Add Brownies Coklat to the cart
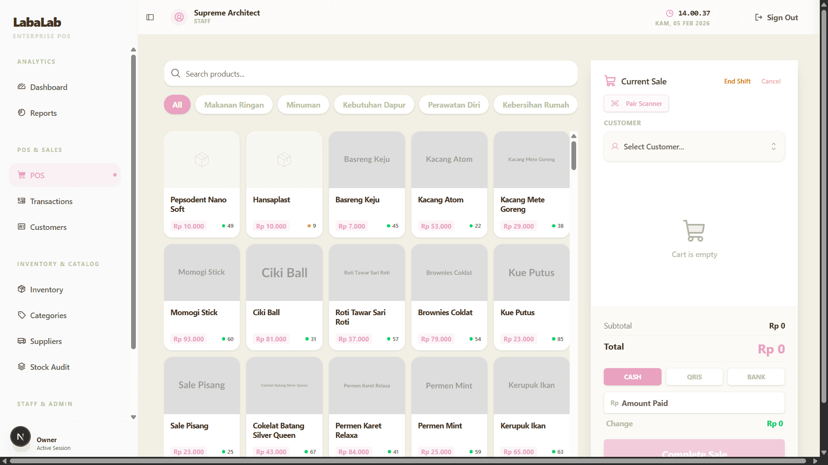Image resolution: width=828 pixels, height=465 pixels. (449, 297)
